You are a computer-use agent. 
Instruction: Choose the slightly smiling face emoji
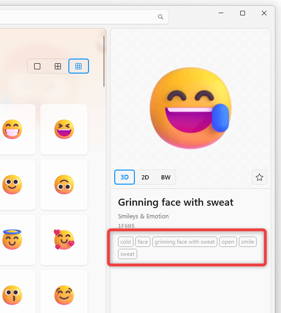12,185
